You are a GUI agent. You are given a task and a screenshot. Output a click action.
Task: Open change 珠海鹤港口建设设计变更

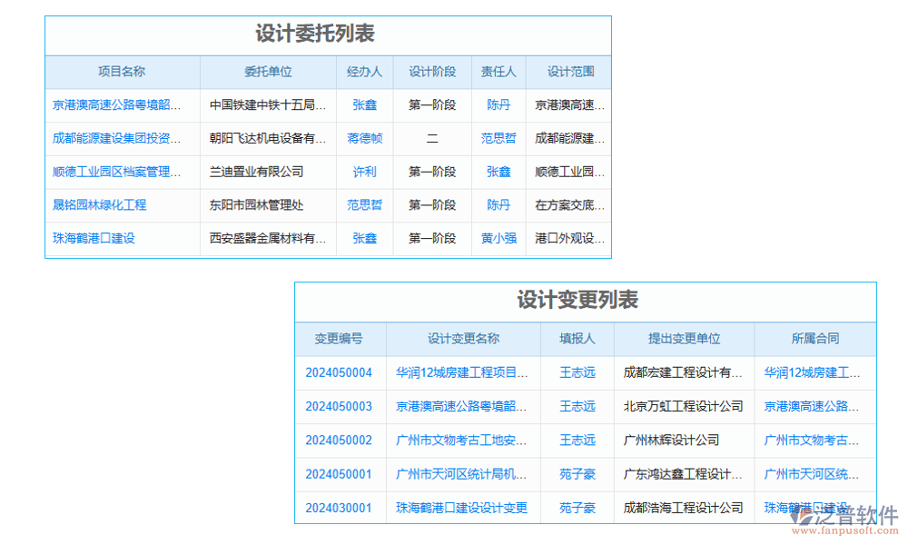point(461,509)
